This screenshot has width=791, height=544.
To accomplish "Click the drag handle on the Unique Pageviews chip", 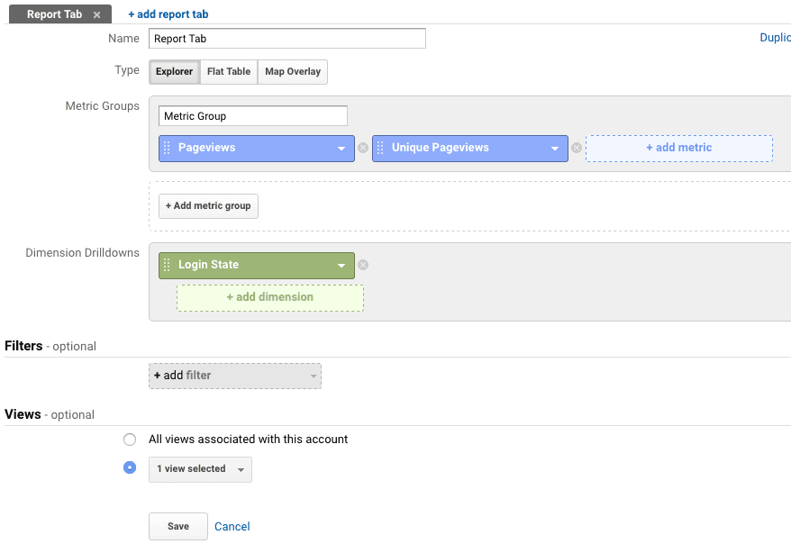I will [x=382, y=148].
